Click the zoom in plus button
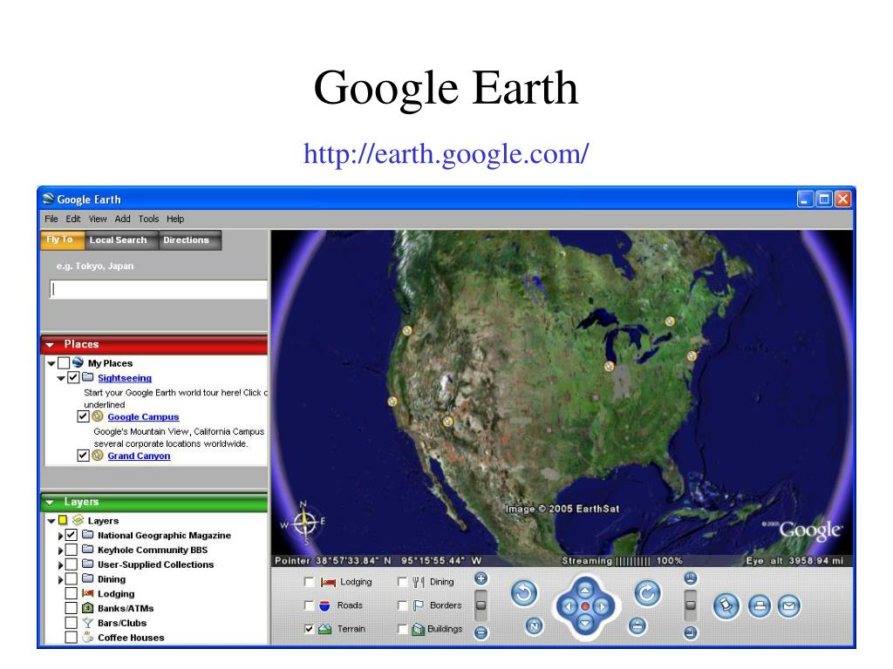 pos(481,578)
